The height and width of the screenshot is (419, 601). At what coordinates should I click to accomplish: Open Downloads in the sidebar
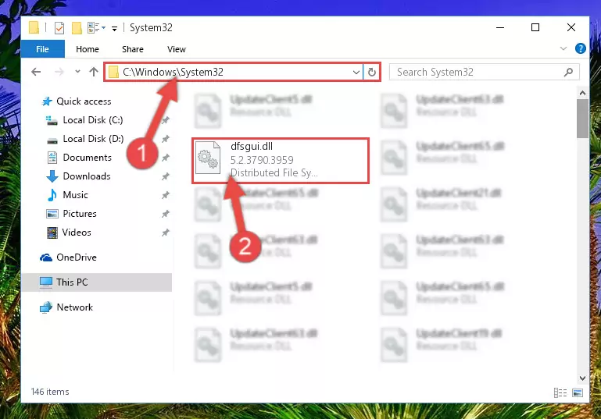tap(87, 176)
